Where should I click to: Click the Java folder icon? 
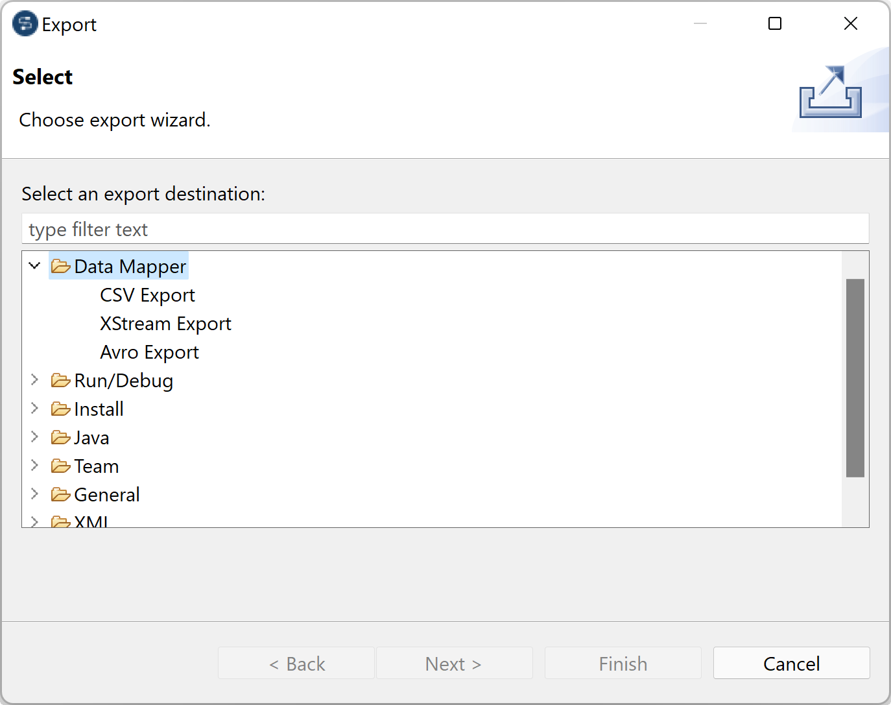[61, 438]
